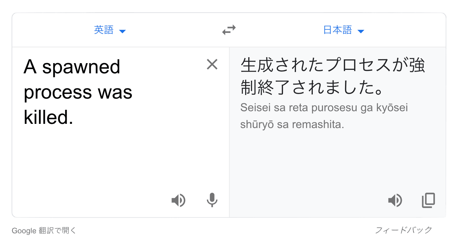Clear the English input using the X icon
The height and width of the screenshot is (247, 459).
[x=212, y=65]
